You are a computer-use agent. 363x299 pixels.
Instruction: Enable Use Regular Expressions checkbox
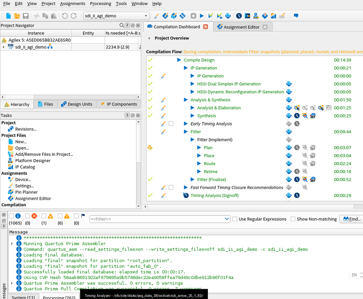[235, 219]
